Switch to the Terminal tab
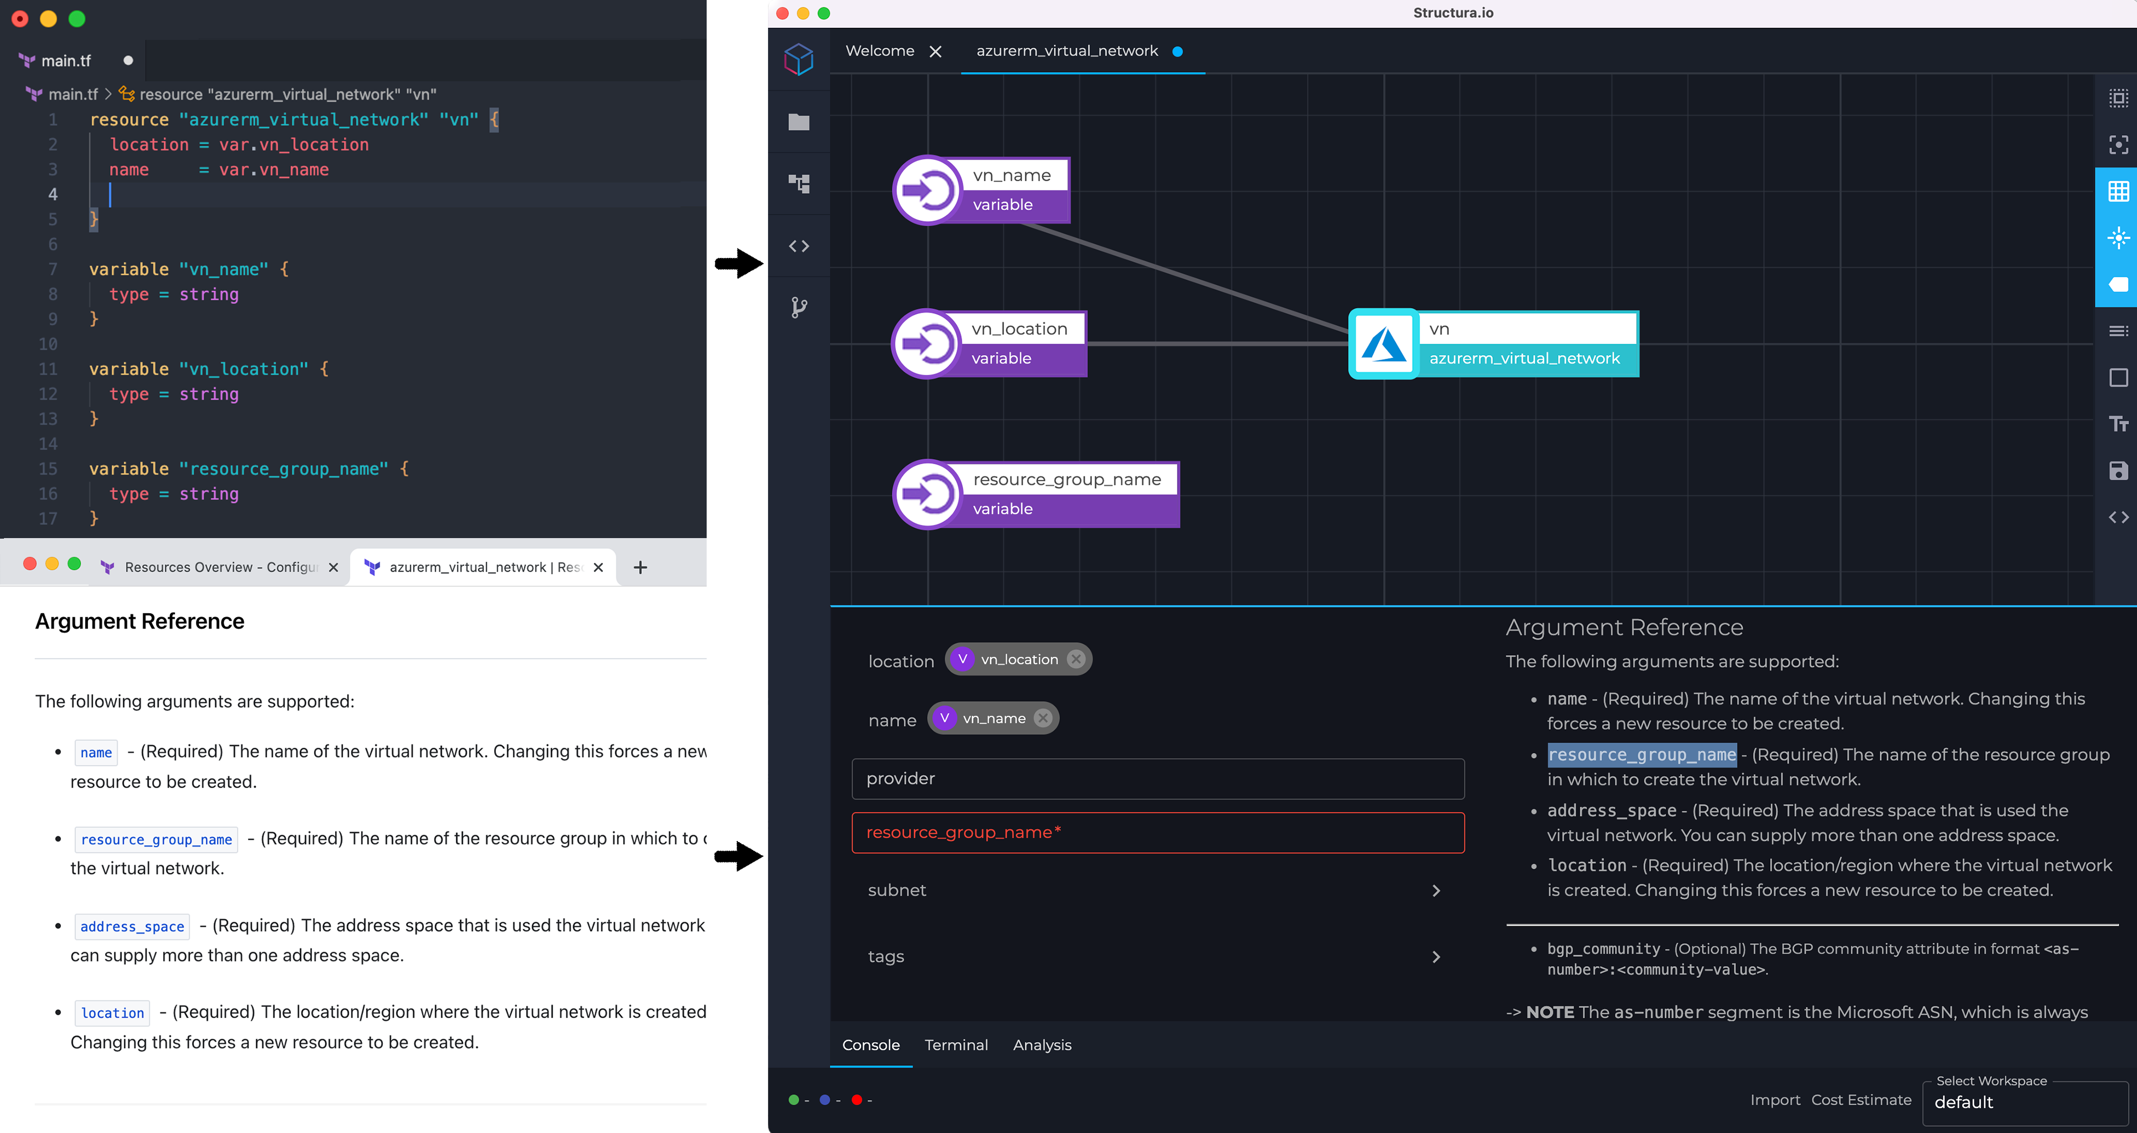 [955, 1045]
